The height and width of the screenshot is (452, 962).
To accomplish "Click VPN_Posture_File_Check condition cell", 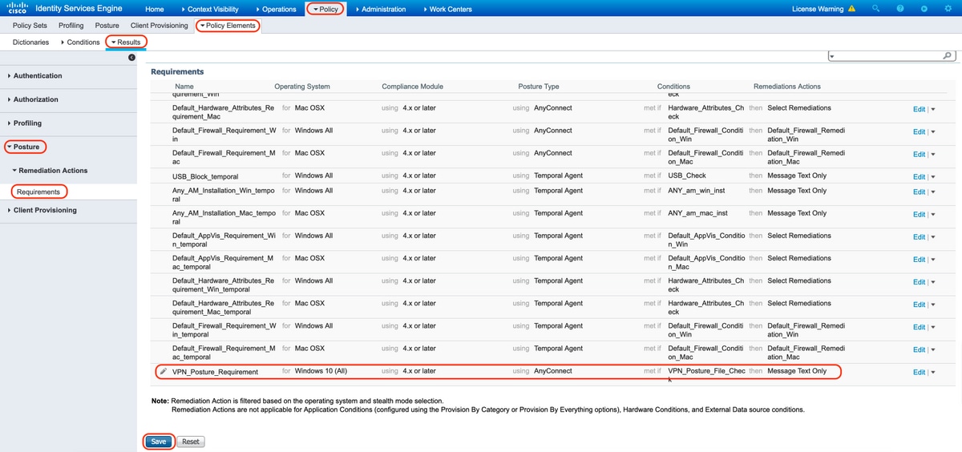I will [706, 375].
